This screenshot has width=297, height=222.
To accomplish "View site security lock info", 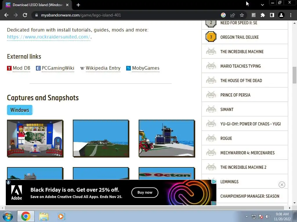I will 37,15.
